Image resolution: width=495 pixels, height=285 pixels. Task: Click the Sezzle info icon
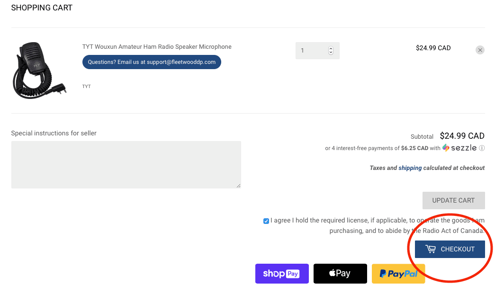click(x=482, y=148)
